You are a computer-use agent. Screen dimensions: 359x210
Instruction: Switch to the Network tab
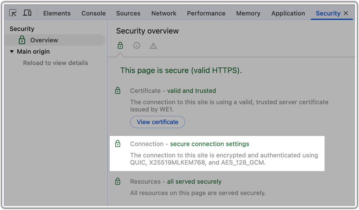tap(164, 13)
